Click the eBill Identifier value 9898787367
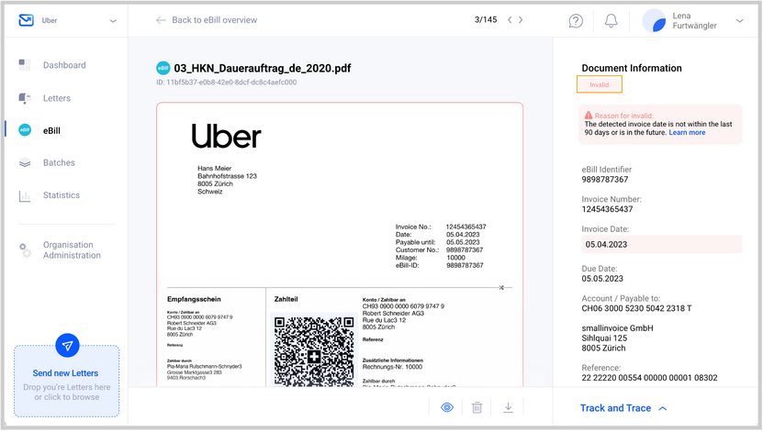The width and height of the screenshot is (763, 432). point(605,179)
